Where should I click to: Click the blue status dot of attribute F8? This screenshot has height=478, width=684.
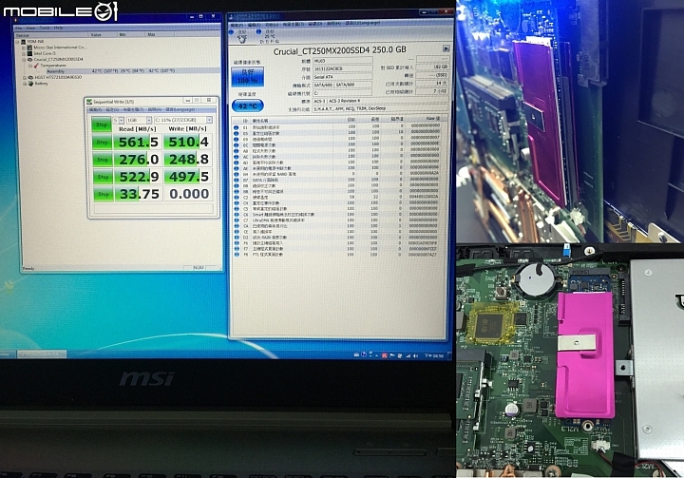236,255
